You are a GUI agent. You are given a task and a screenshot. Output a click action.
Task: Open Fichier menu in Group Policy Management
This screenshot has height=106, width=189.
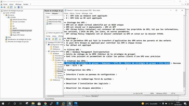point(5,4)
